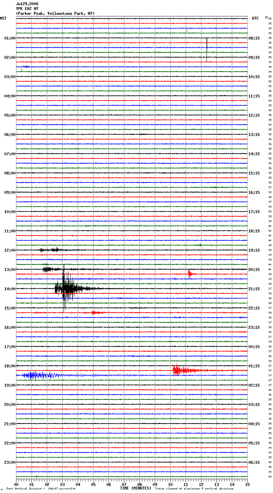Select the '15:00' MST hour label
This screenshot has height=493, width=273.
pos(10,308)
